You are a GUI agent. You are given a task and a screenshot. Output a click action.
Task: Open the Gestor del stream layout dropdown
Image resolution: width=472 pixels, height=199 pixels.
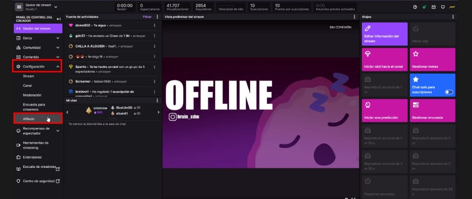(55, 7)
